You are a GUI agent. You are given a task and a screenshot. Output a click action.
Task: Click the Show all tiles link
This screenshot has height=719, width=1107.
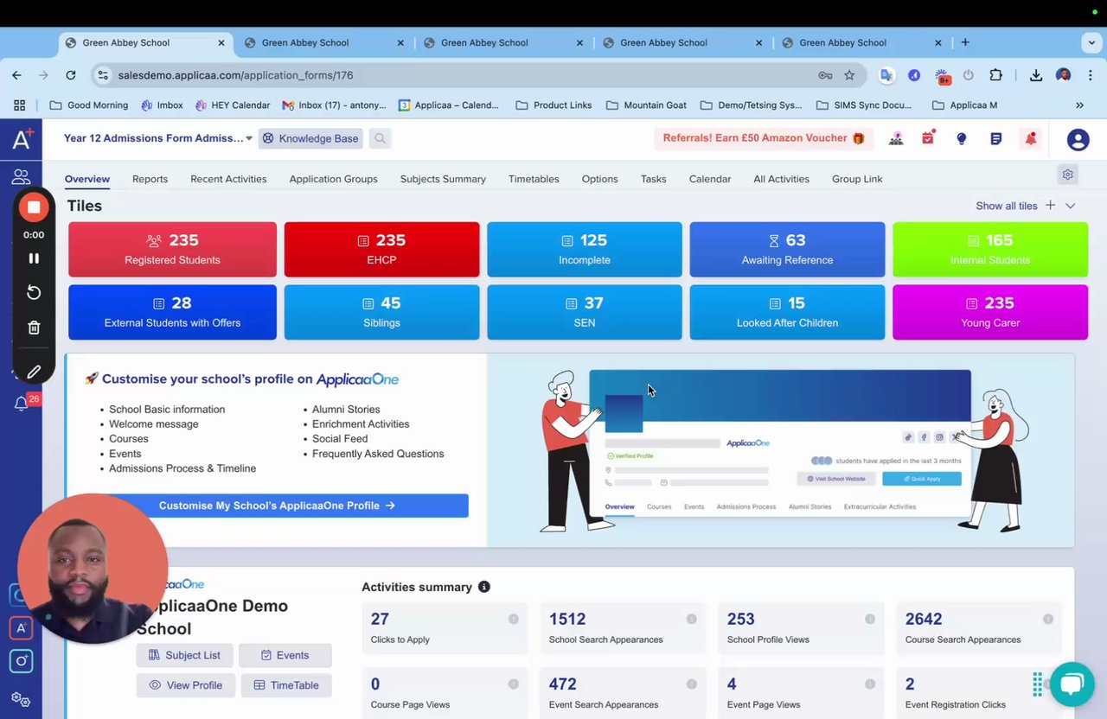pos(1006,206)
